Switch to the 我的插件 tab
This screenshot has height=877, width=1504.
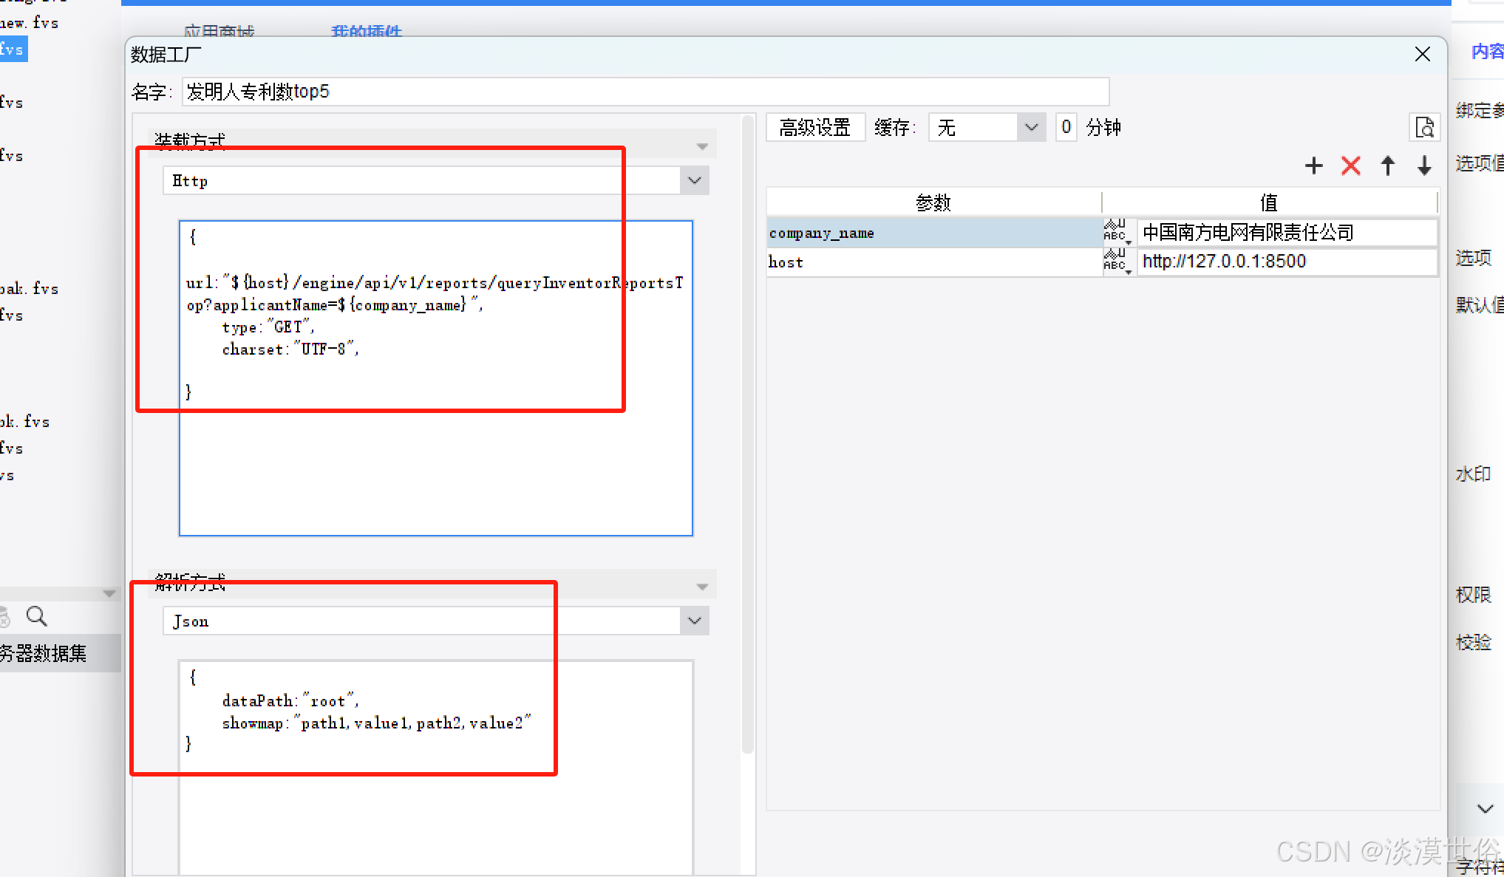366,31
